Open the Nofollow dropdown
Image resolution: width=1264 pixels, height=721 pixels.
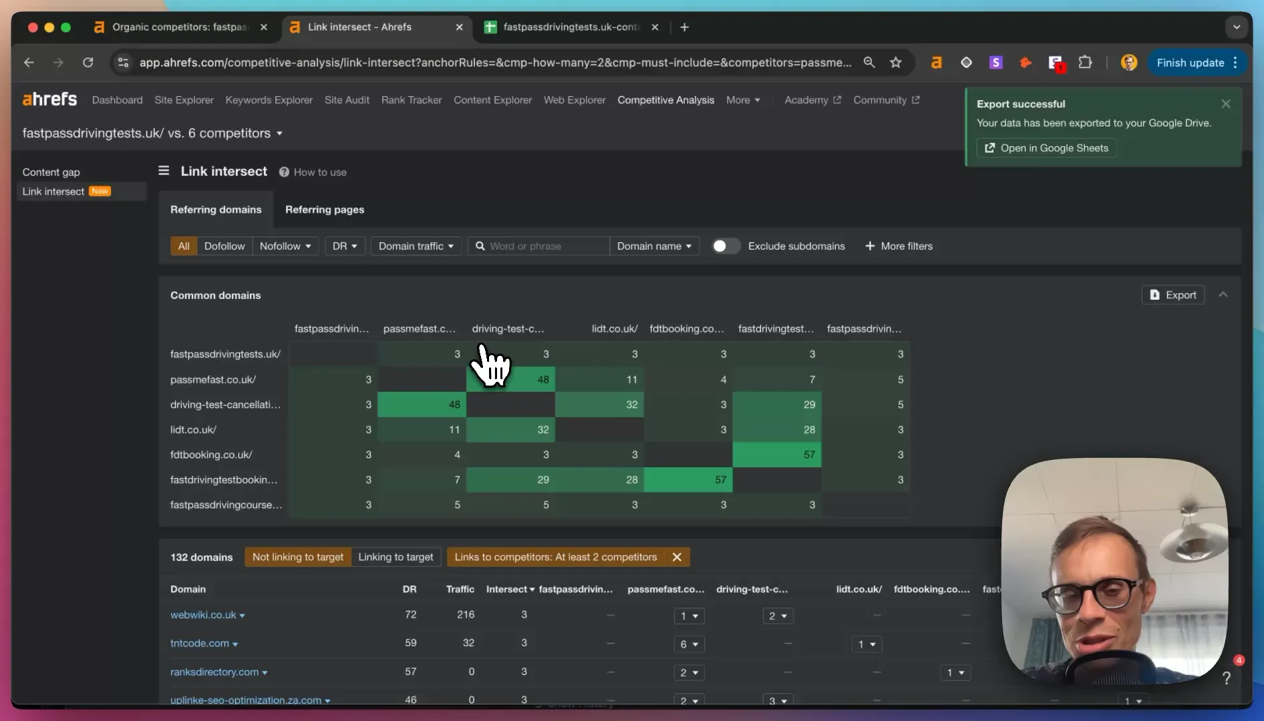285,246
